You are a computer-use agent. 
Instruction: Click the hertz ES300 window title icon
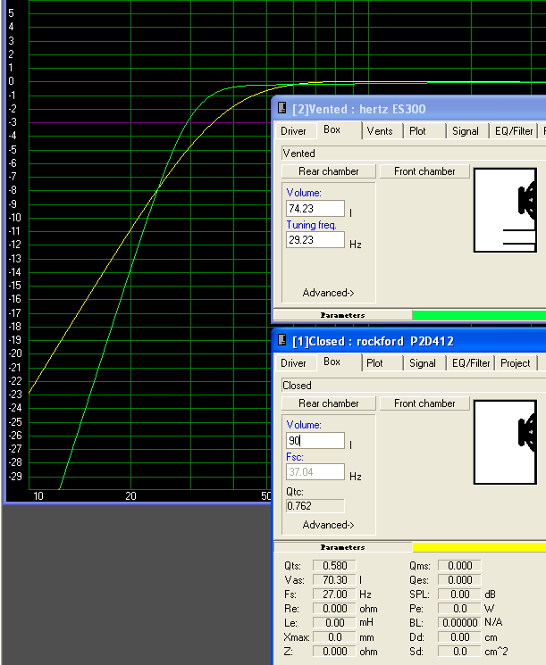(281, 108)
